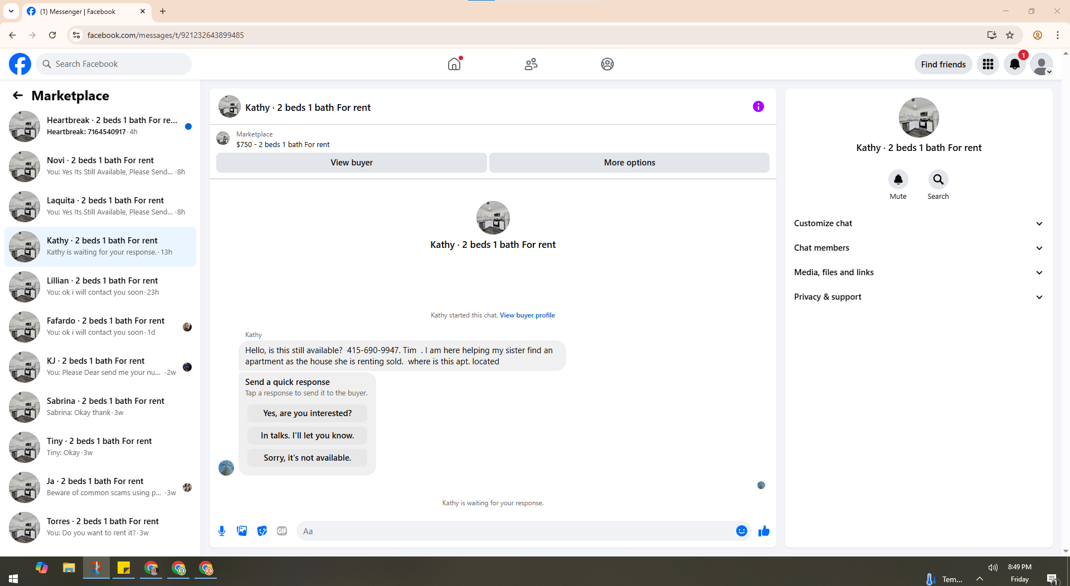
Task: Open the notifications bell
Action: click(x=1014, y=64)
